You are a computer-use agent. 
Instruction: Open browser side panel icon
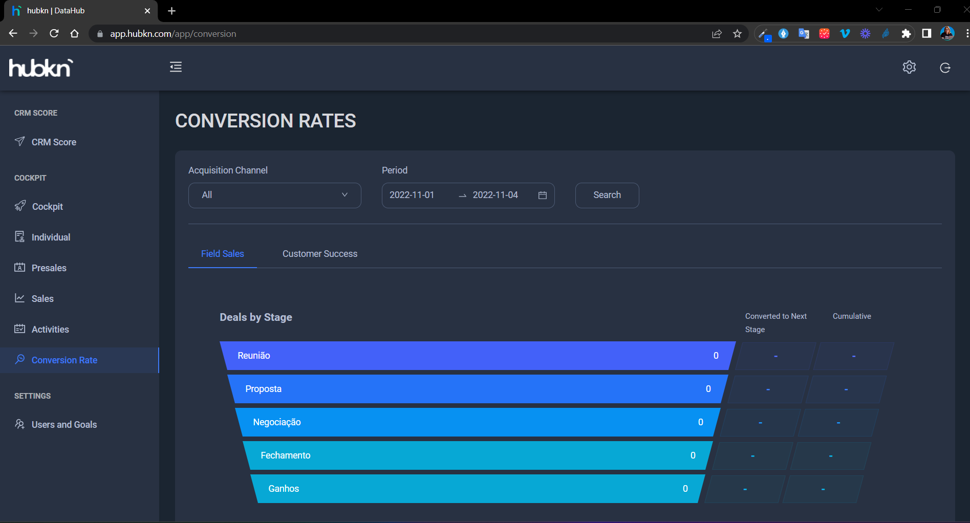click(x=926, y=34)
